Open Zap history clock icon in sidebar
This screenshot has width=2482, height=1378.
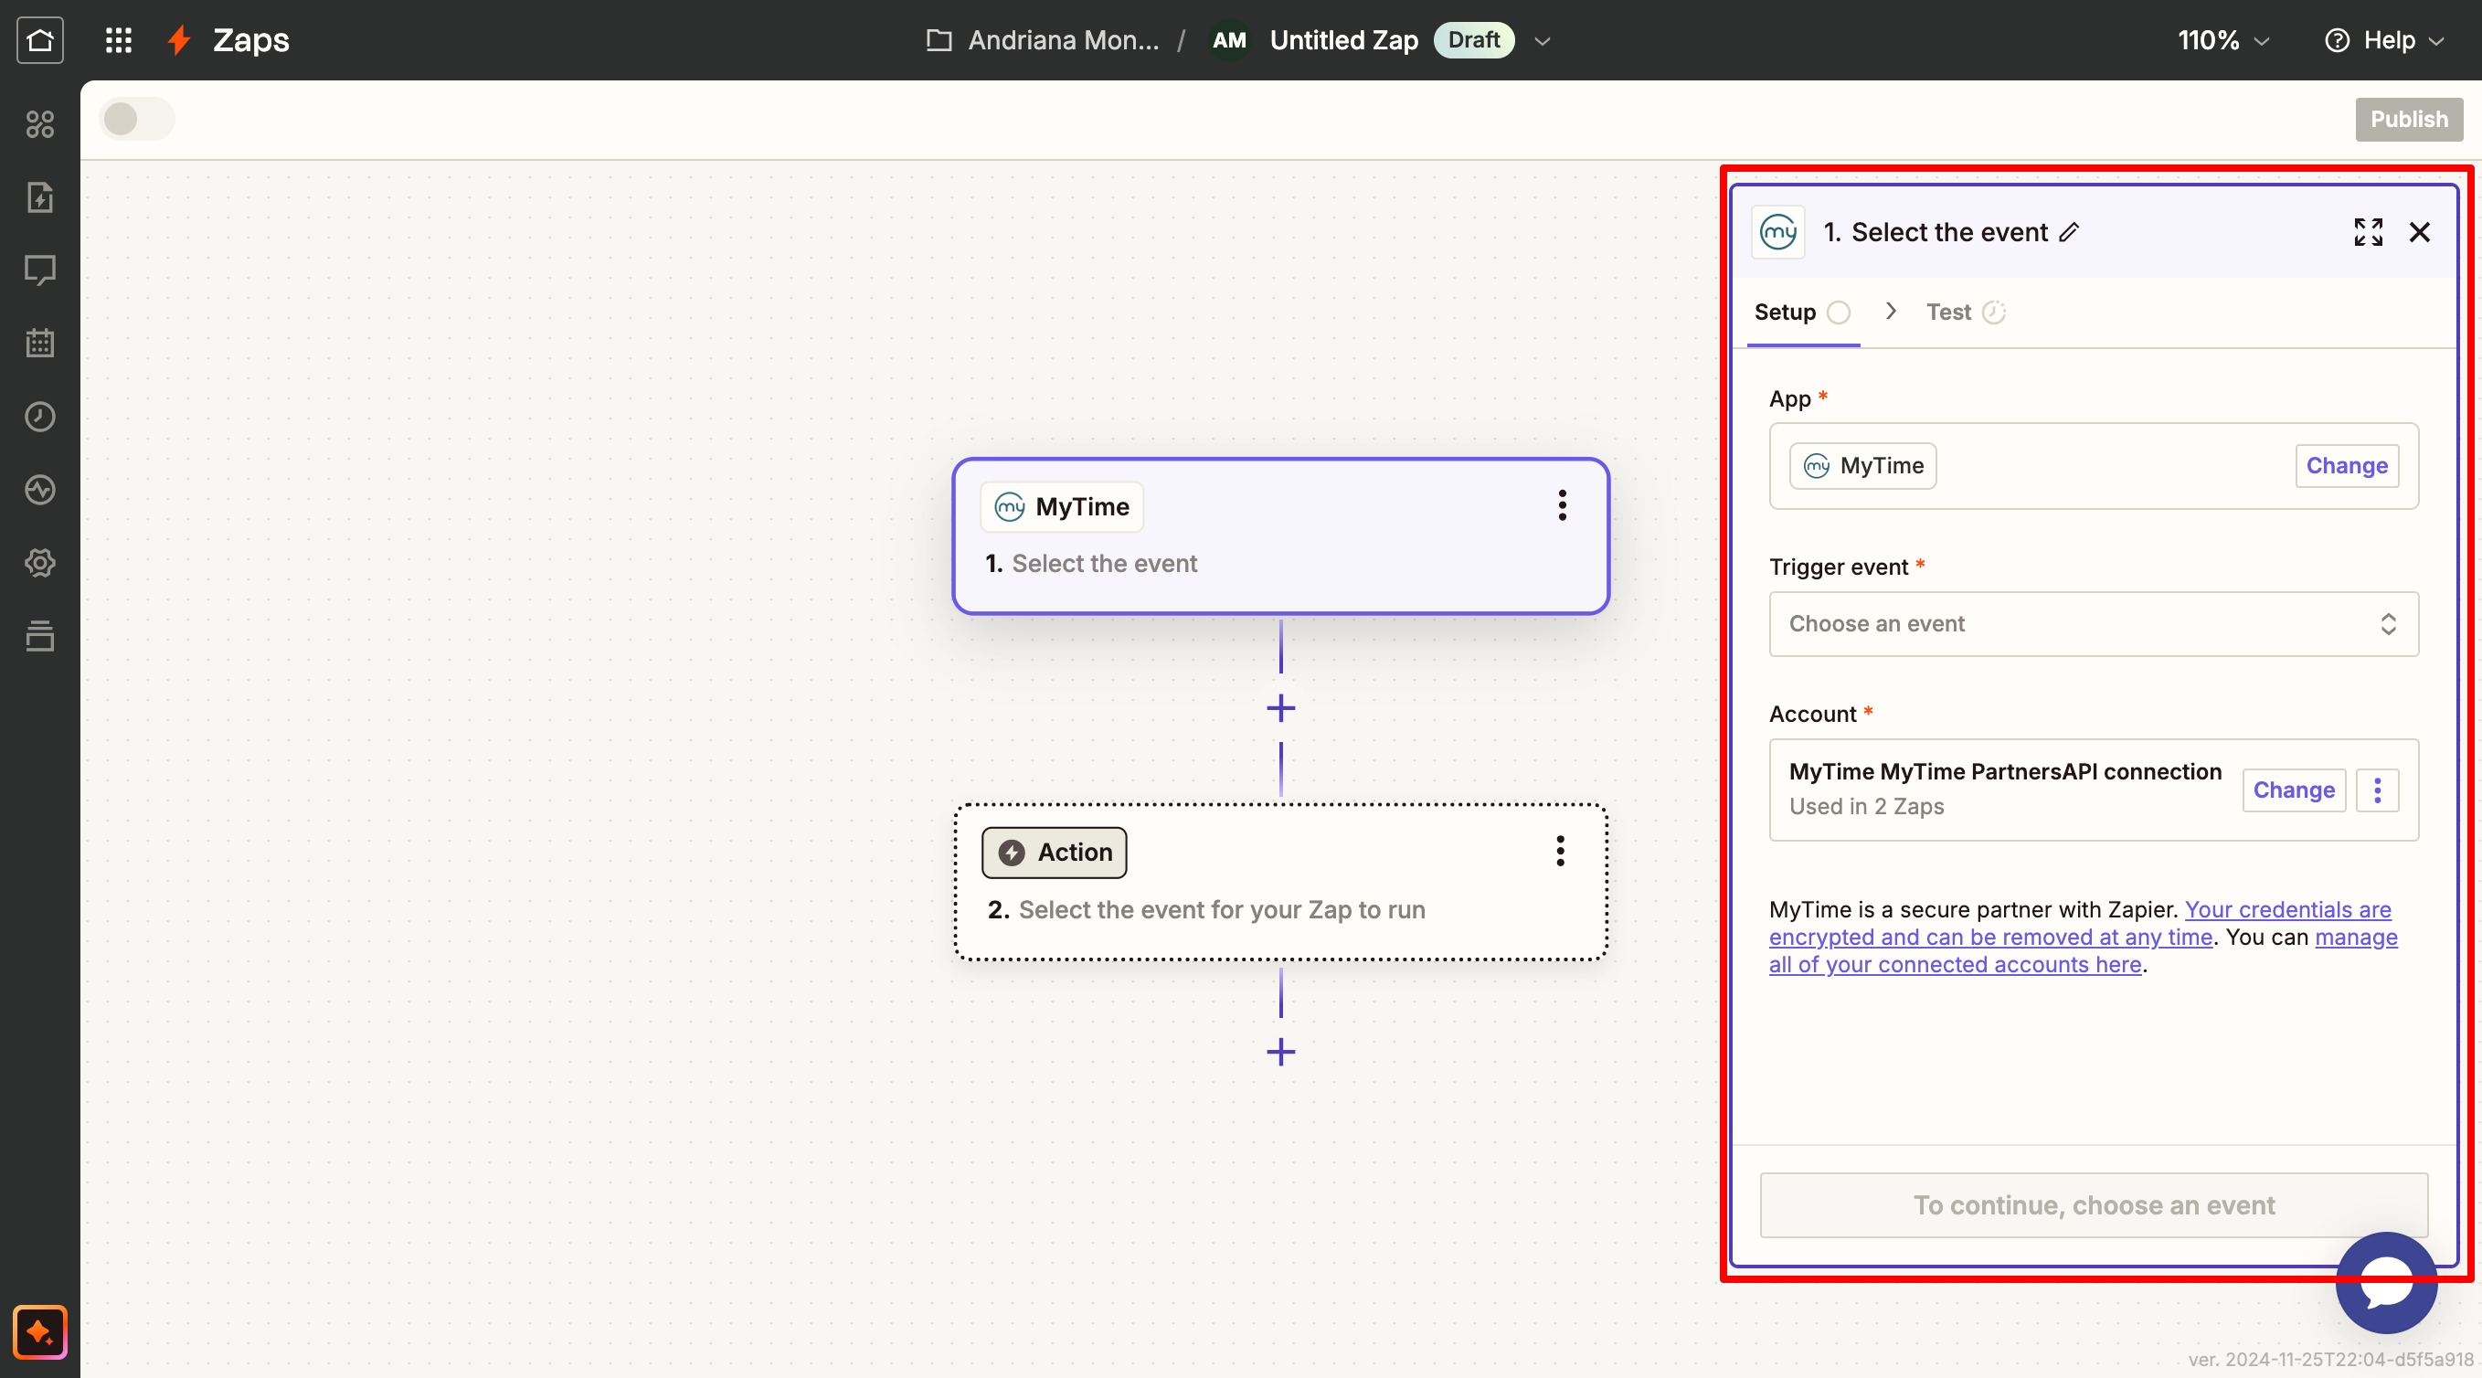[39, 417]
